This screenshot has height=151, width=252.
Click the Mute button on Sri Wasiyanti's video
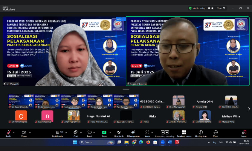pos(119,19)
